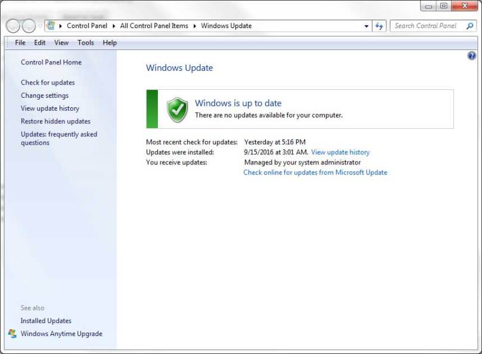Click the Back navigation arrow button

point(13,26)
